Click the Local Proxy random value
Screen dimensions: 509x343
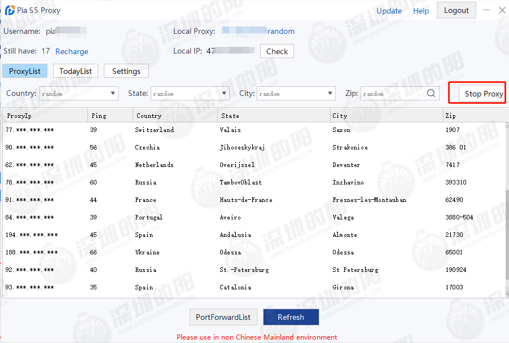click(x=281, y=31)
